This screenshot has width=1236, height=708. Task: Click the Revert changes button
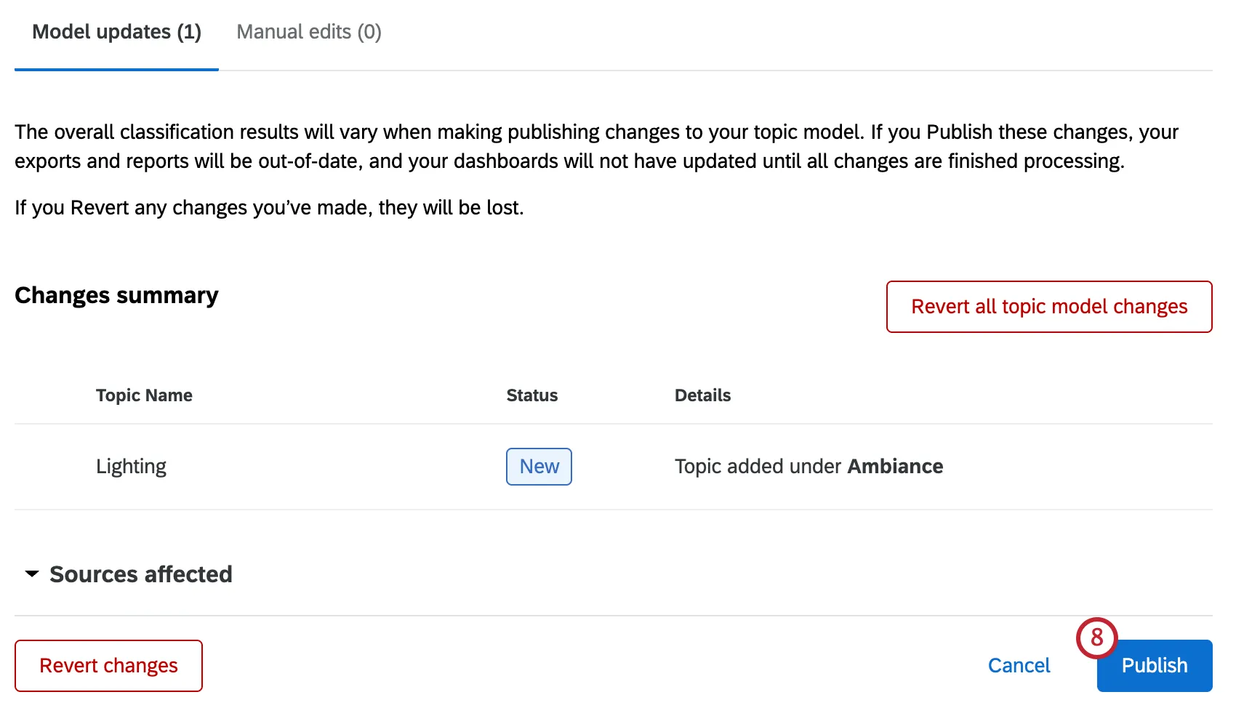(x=108, y=666)
